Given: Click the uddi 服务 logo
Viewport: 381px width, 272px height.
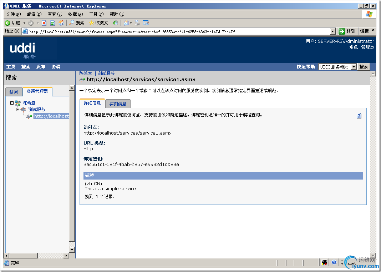Looking at the screenshot, I should [22, 50].
